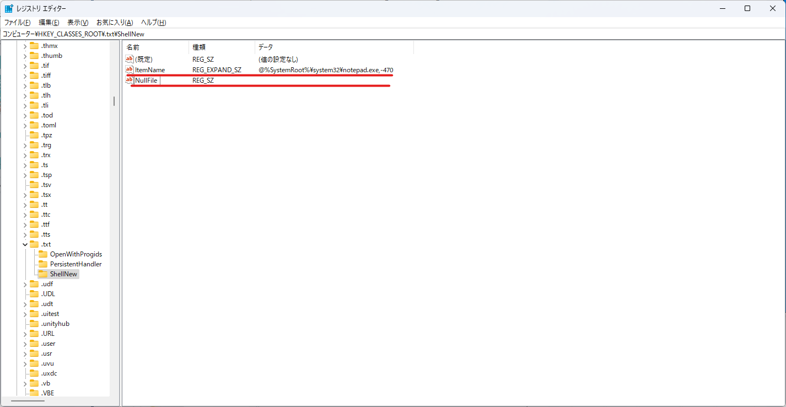Expand the .URL tree node

(x=24, y=333)
